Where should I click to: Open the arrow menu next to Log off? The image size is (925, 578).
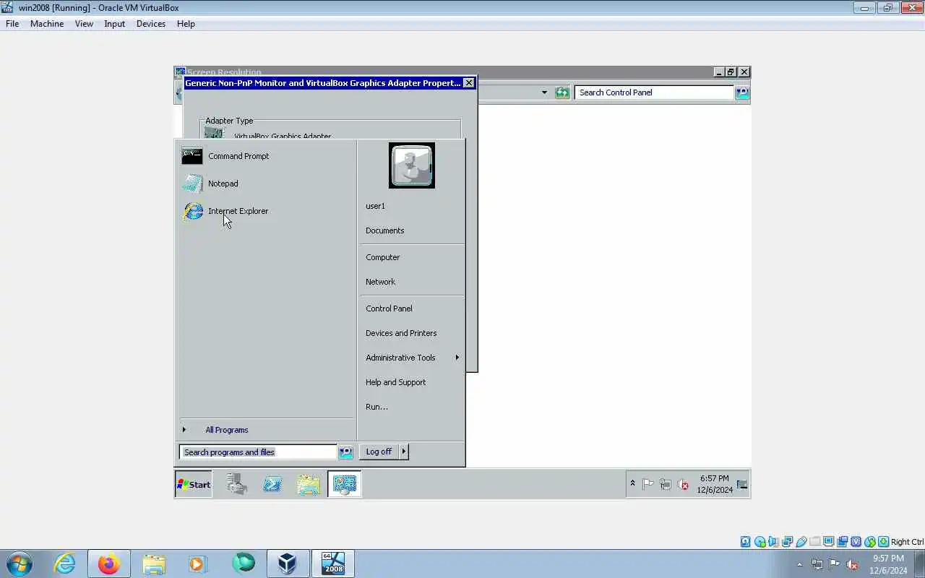pos(404,452)
